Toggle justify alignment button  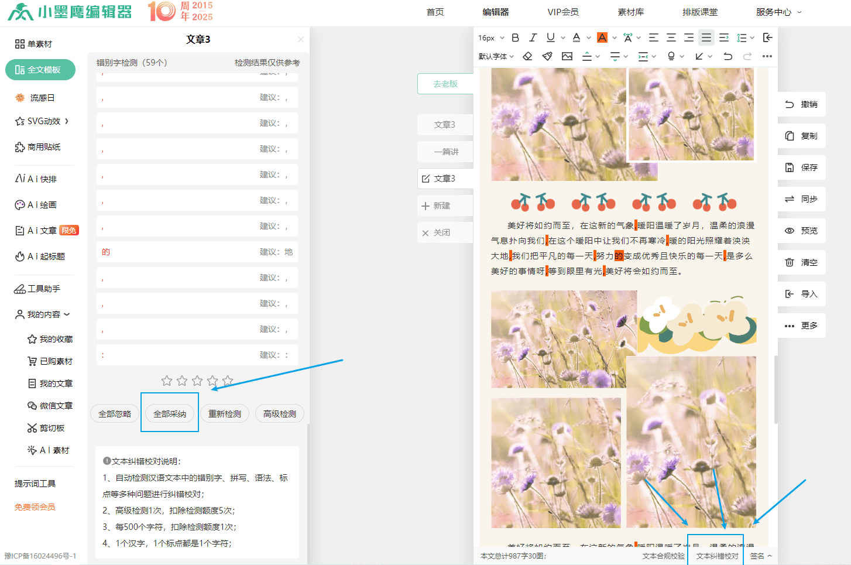click(x=706, y=37)
